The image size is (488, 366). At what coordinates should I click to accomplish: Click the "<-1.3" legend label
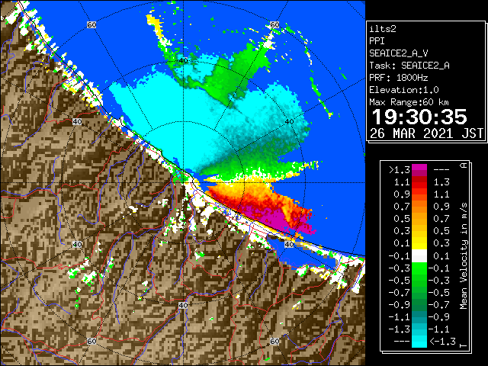[x=442, y=341]
